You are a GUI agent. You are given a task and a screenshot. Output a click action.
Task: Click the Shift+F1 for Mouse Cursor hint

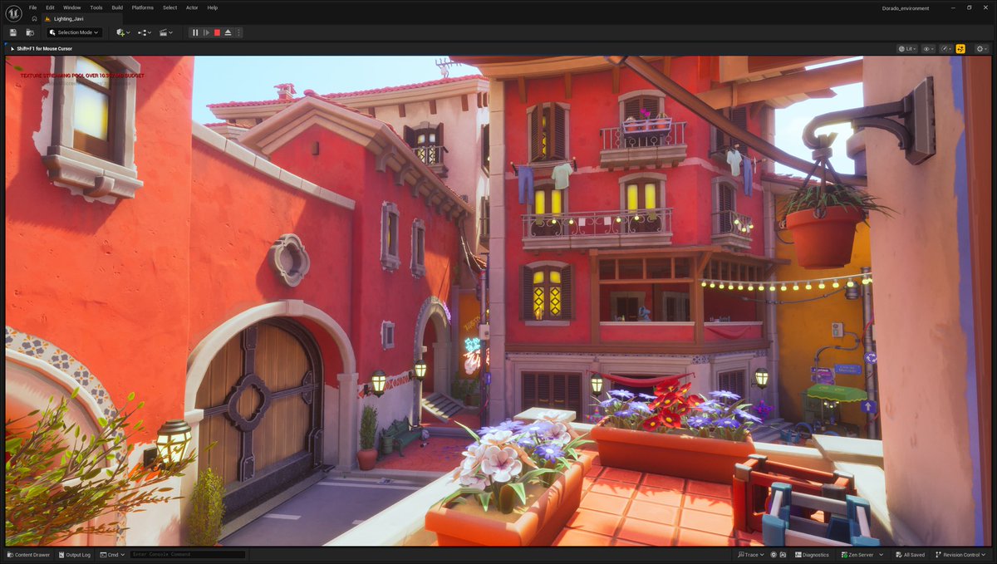pyautogui.click(x=44, y=49)
